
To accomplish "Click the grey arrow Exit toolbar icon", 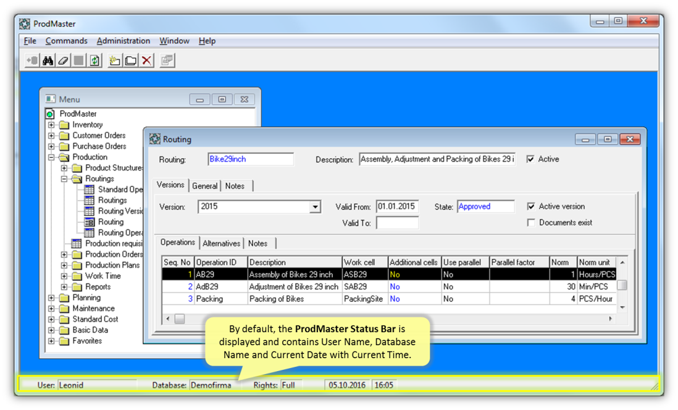I will coord(32,61).
